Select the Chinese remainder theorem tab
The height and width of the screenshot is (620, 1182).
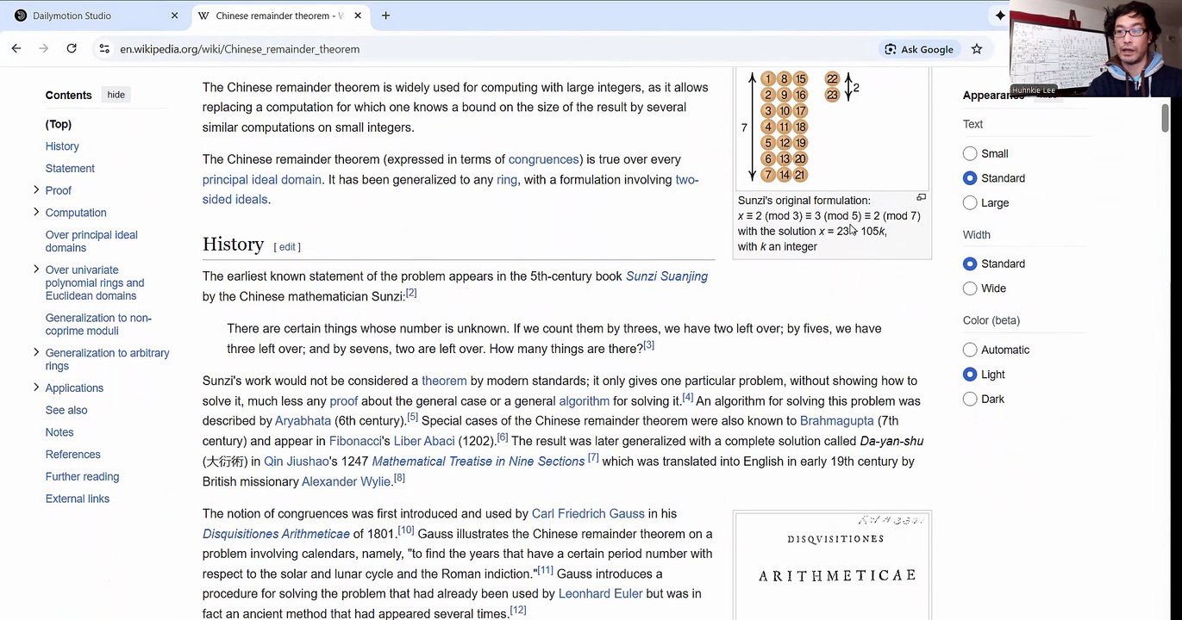pos(279,15)
